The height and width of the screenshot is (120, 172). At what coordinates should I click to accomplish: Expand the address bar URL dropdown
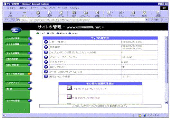click(x=147, y=20)
